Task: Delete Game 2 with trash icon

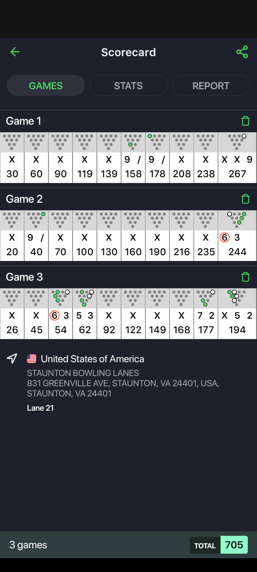Action: point(245,199)
